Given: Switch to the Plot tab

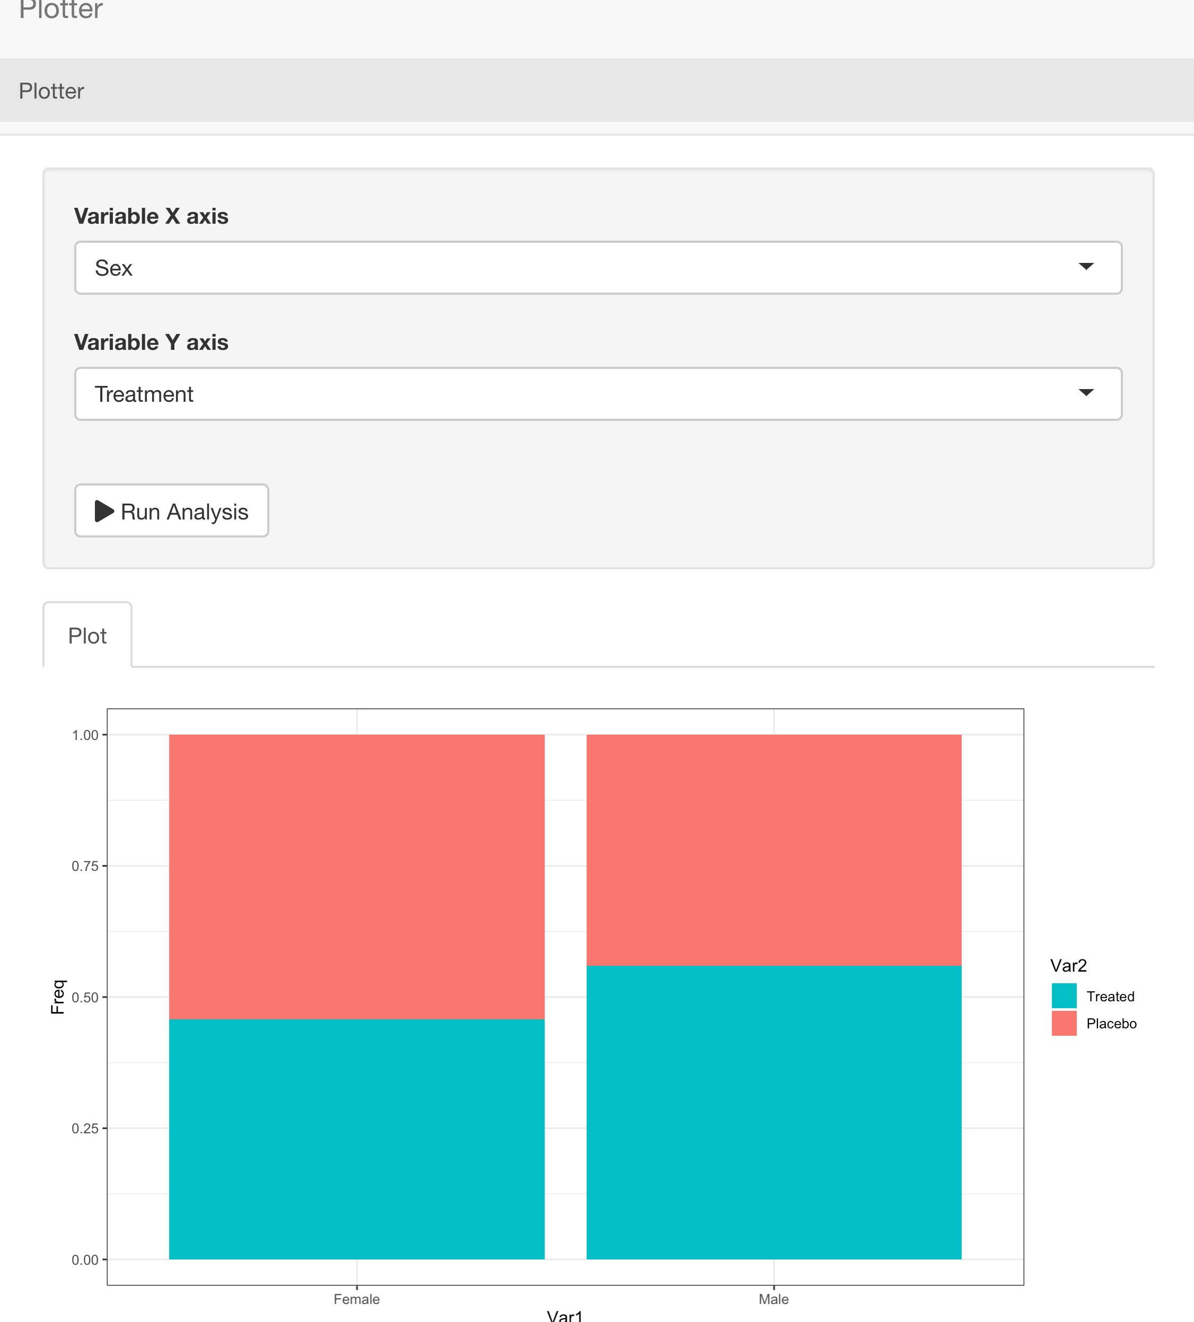Looking at the screenshot, I should pos(87,636).
